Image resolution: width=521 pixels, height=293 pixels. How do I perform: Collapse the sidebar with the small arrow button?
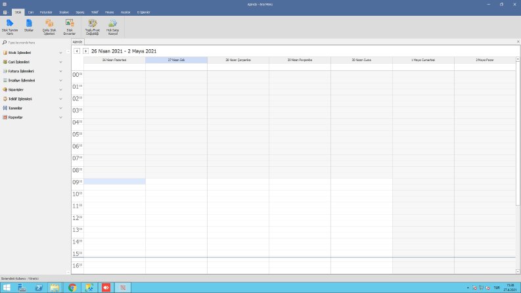[68, 51]
